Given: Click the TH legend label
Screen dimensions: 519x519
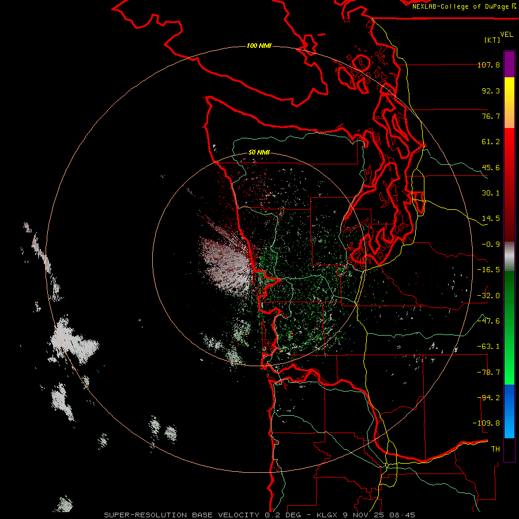Looking at the screenshot, I should (x=495, y=449).
